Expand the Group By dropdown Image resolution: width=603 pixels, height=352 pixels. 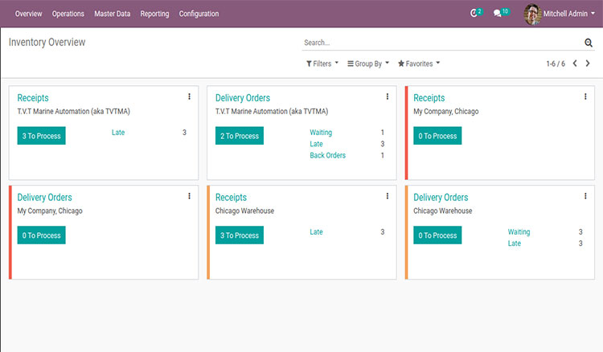368,63
